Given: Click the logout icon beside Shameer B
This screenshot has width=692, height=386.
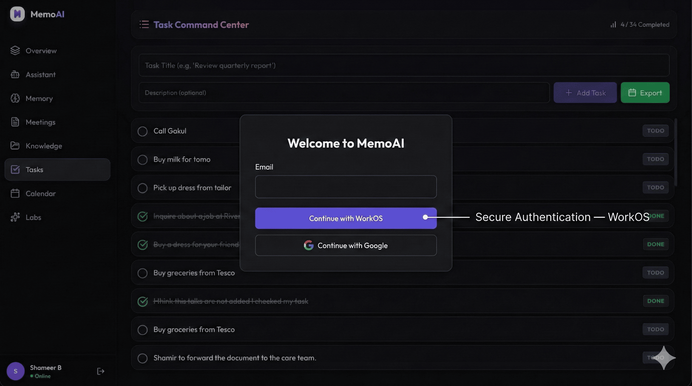Looking at the screenshot, I should (x=101, y=371).
